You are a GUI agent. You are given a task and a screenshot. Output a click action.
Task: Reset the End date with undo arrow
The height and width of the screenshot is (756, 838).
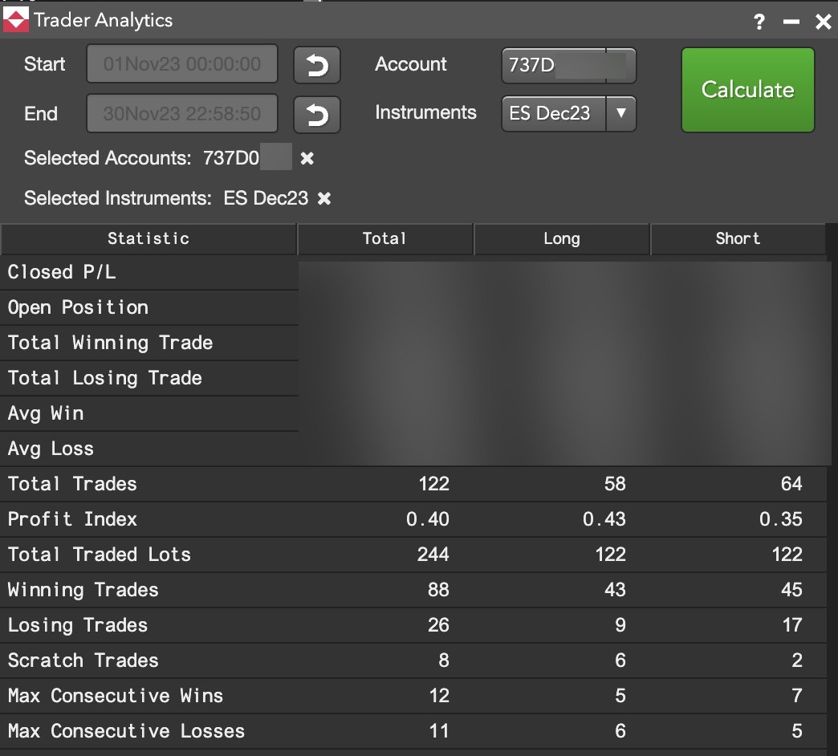(x=316, y=115)
